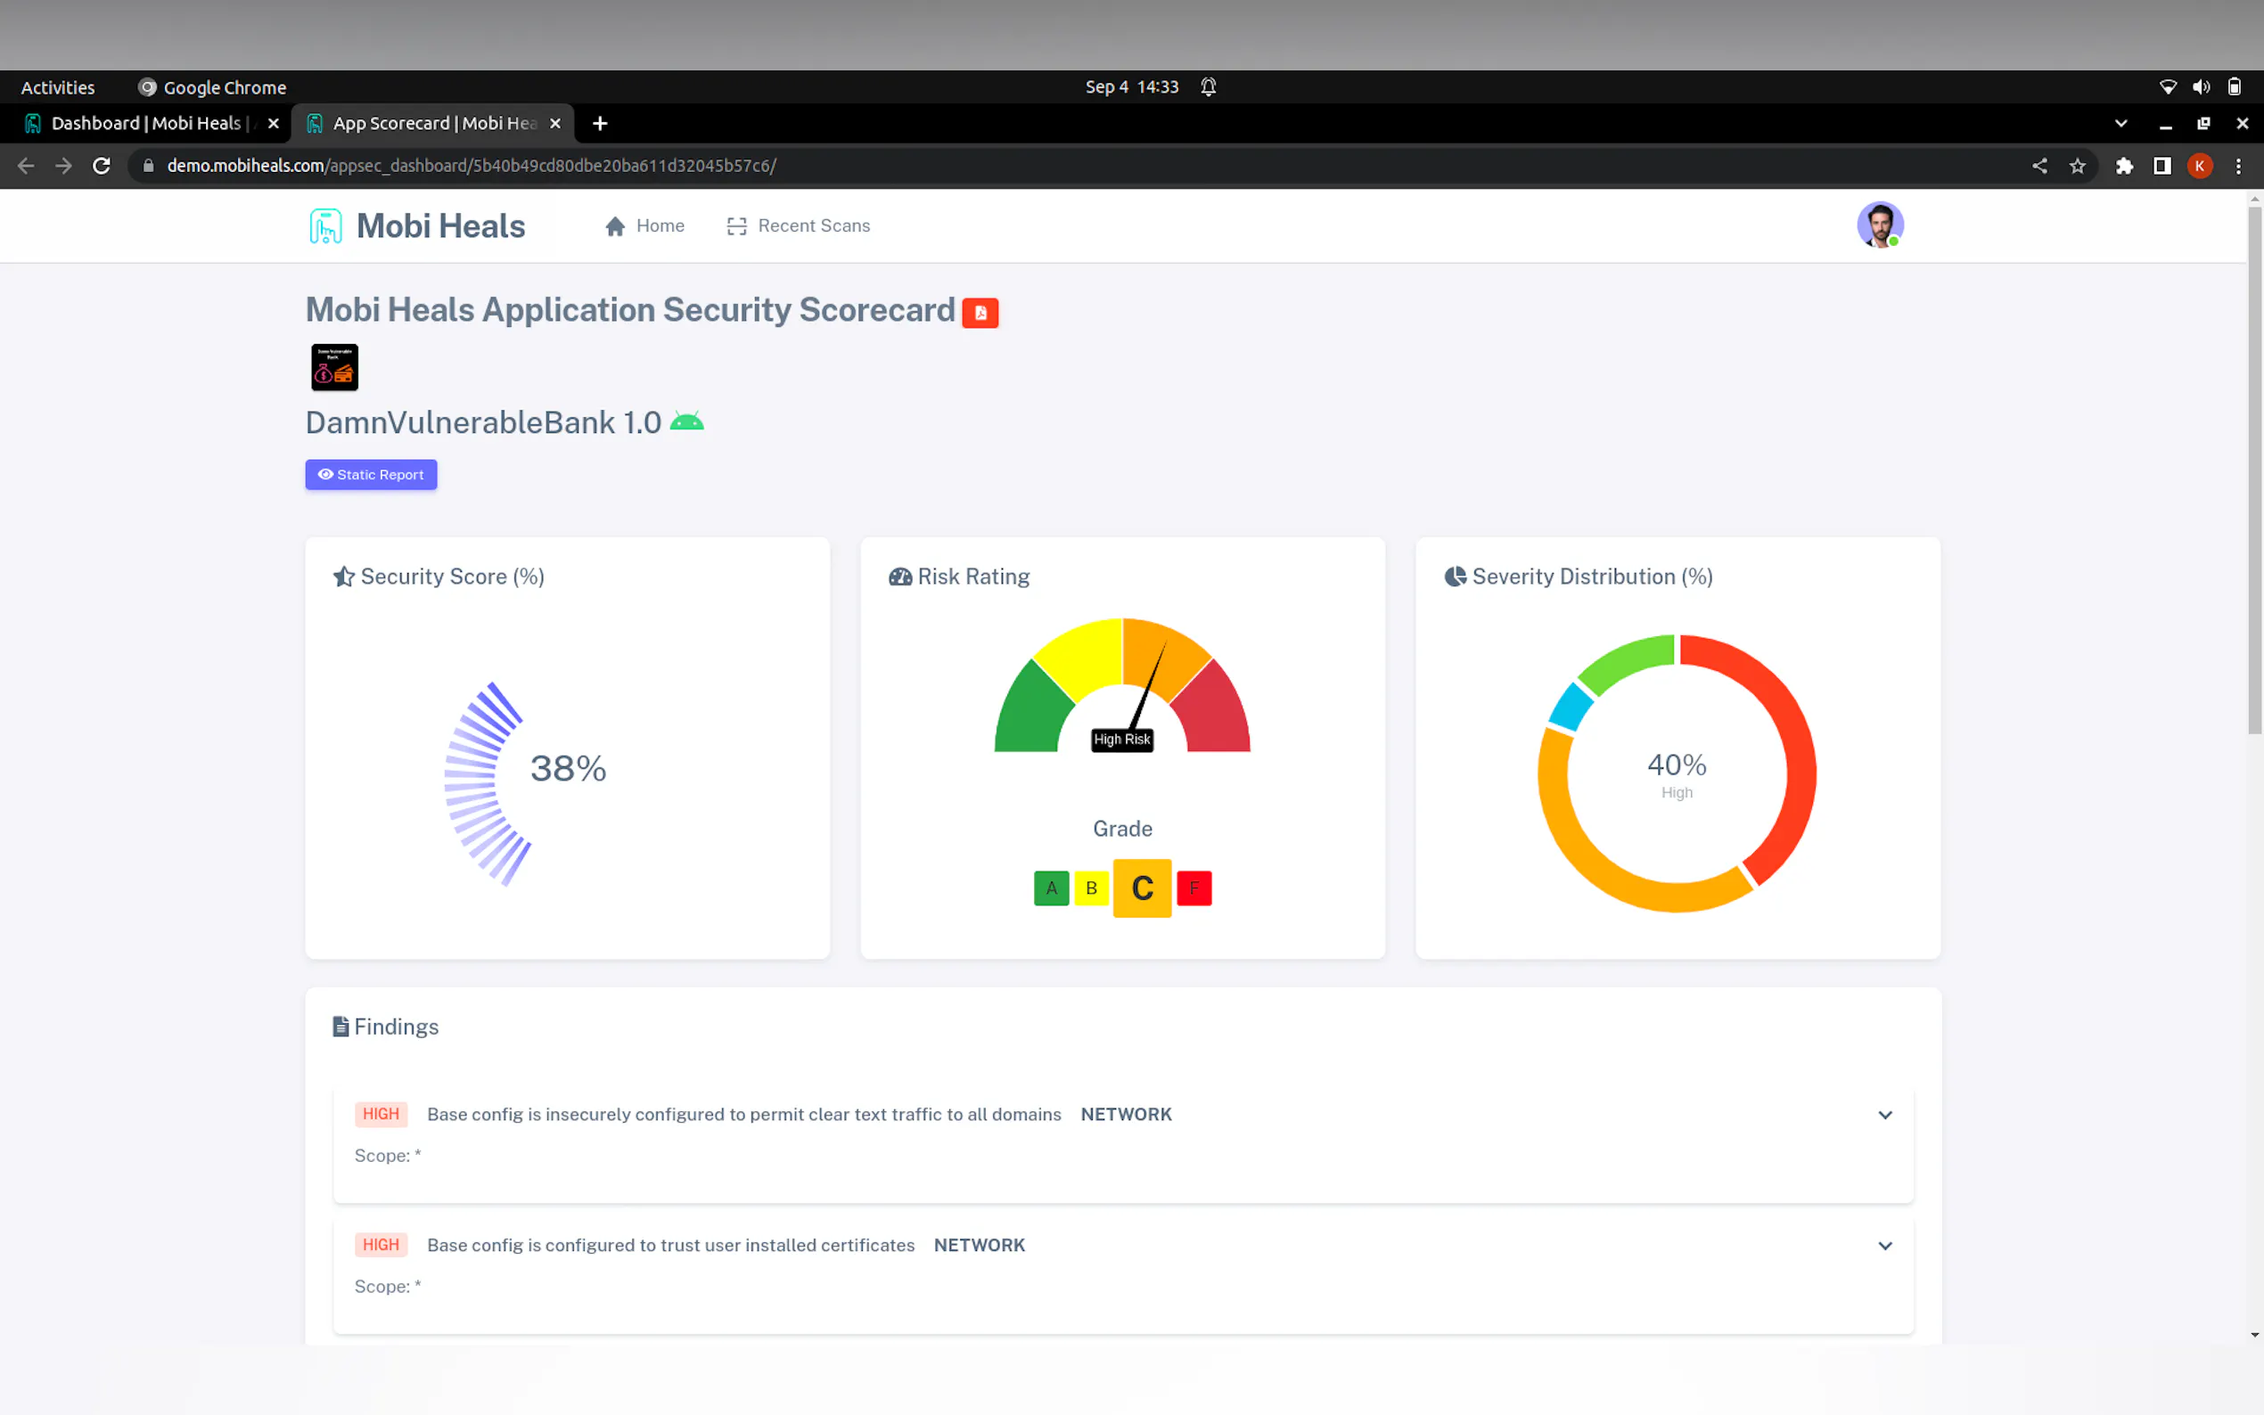Open the user profile avatar
The image size is (2264, 1415).
point(1879,225)
